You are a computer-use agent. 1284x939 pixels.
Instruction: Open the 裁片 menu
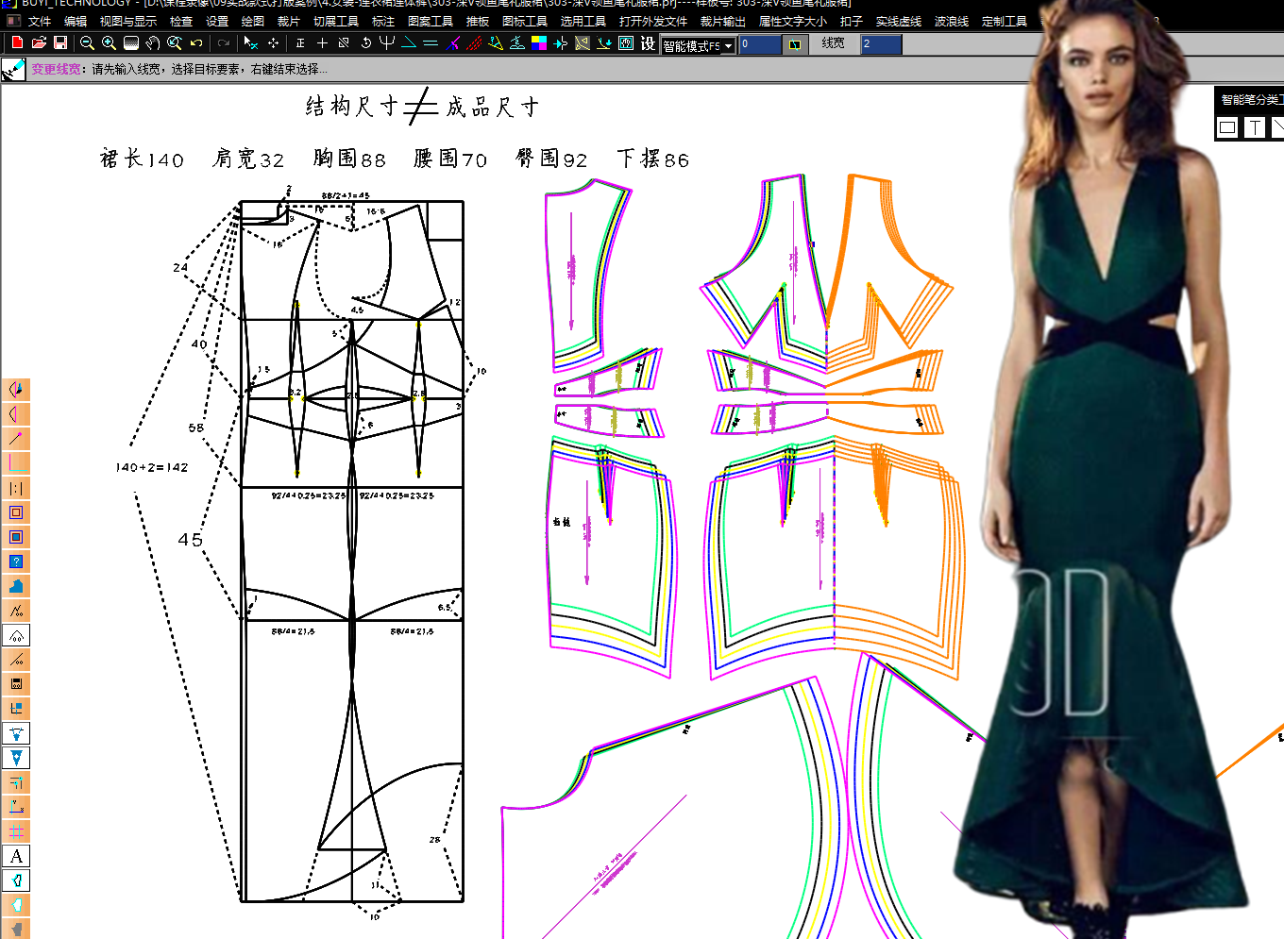[x=289, y=21]
